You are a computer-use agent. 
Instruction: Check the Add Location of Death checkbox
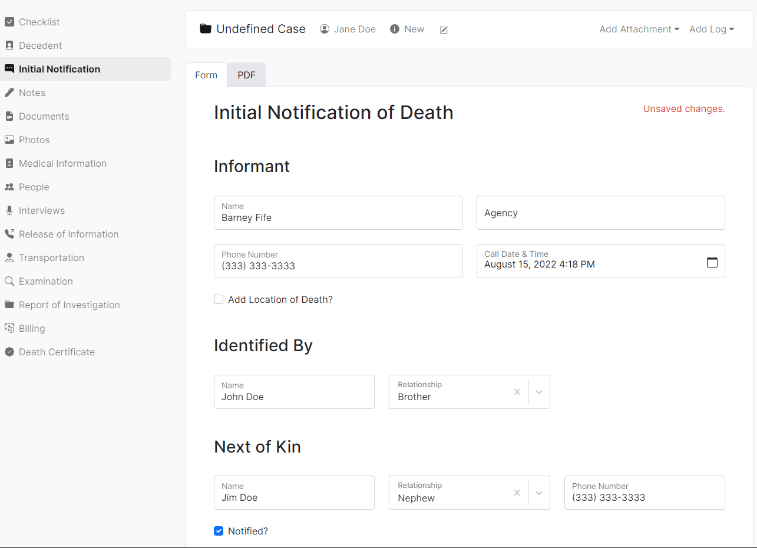pos(219,299)
